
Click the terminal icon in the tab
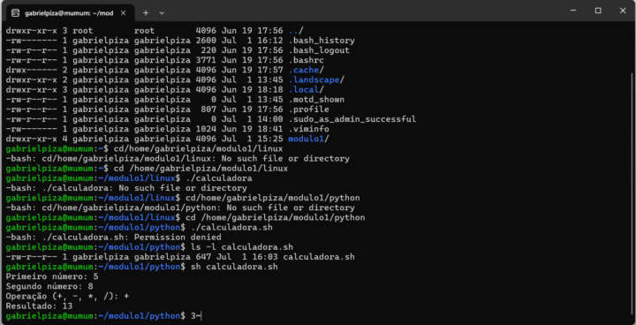click(15, 12)
